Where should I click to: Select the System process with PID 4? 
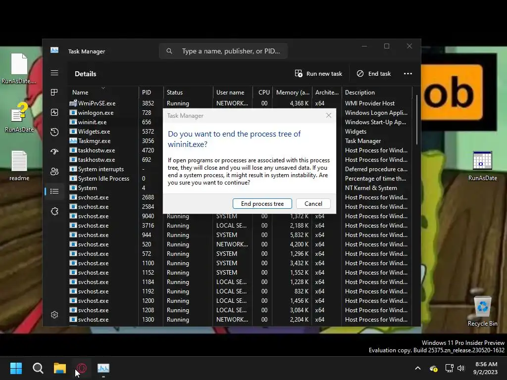(x=115, y=188)
